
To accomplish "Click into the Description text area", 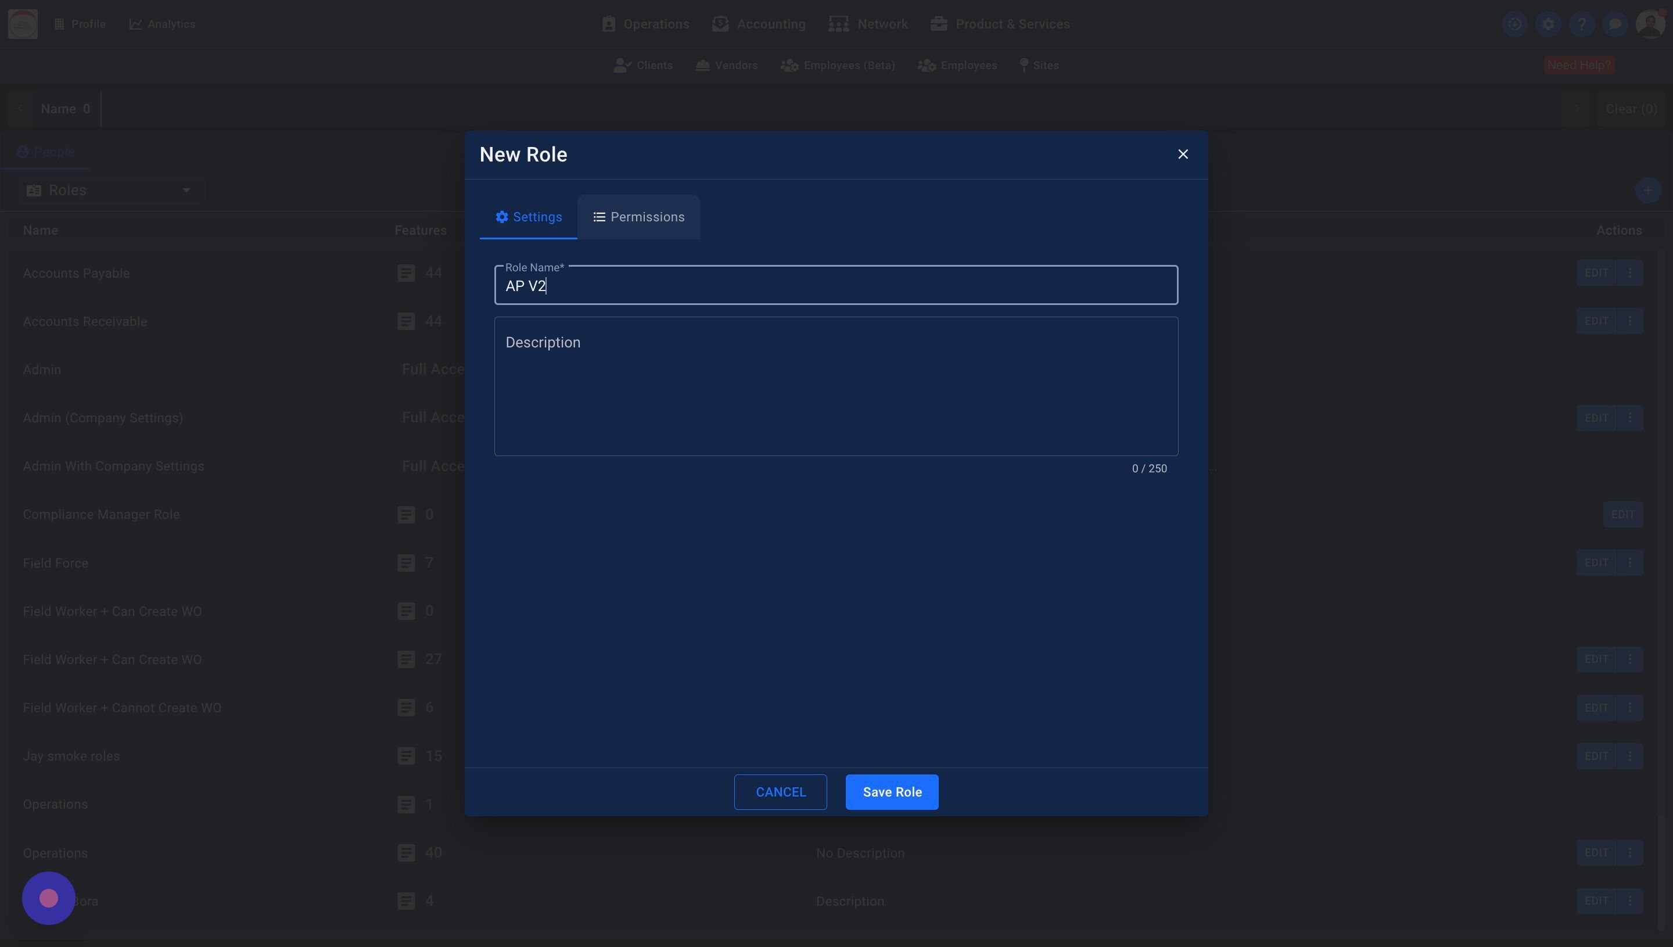I will point(835,386).
